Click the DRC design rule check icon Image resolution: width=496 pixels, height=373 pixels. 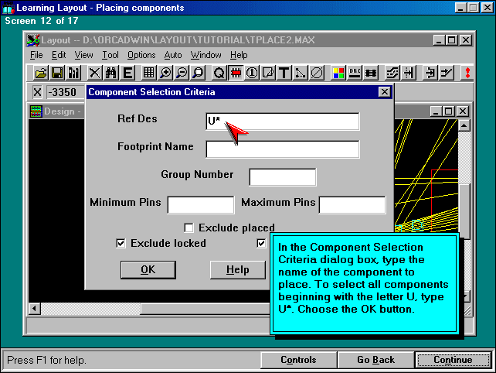tap(355, 73)
